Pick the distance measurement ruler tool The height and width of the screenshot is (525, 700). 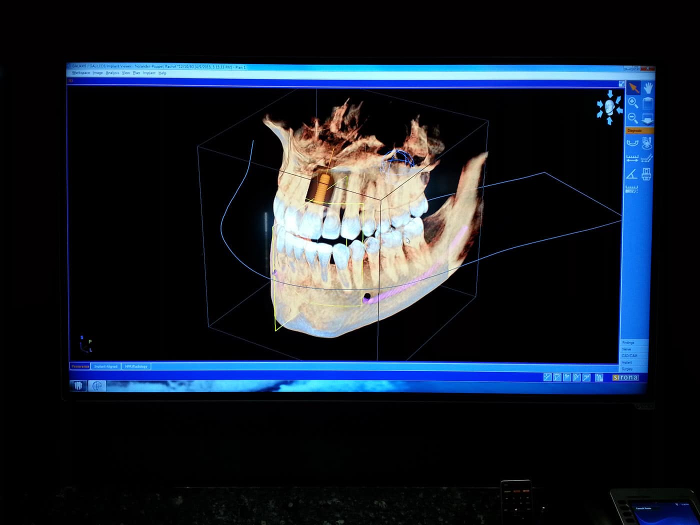(632, 158)
